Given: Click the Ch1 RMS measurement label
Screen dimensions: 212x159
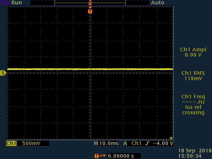Looking at the screenshot, I should click(193, 73).
